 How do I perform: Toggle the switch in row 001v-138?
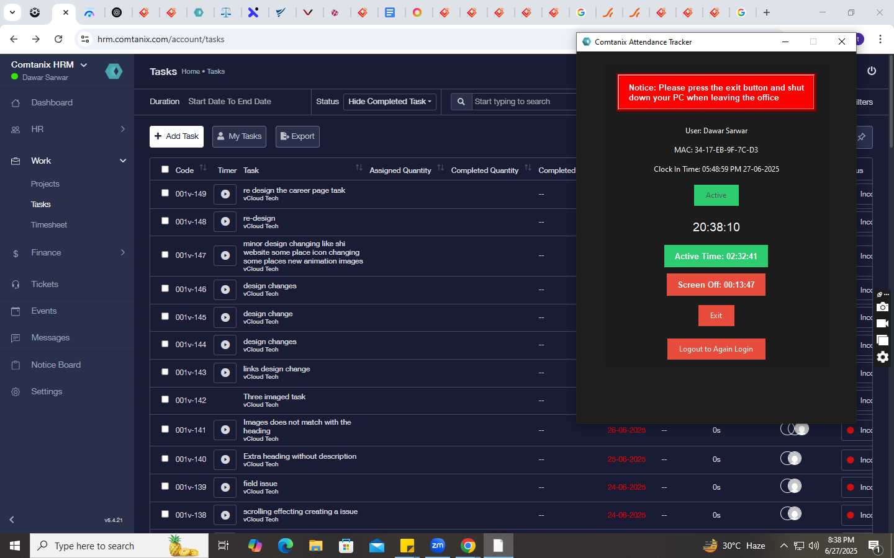[x=791, y=514]
